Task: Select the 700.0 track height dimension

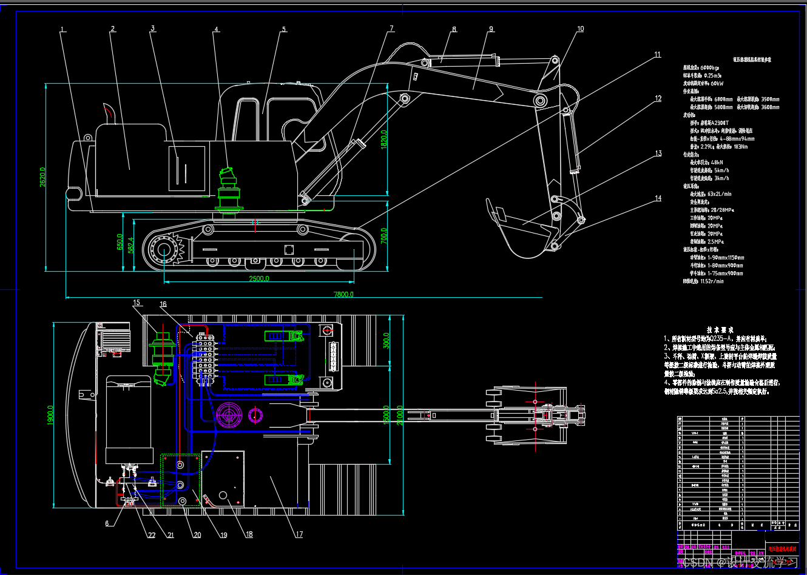Action: (383, 235)
